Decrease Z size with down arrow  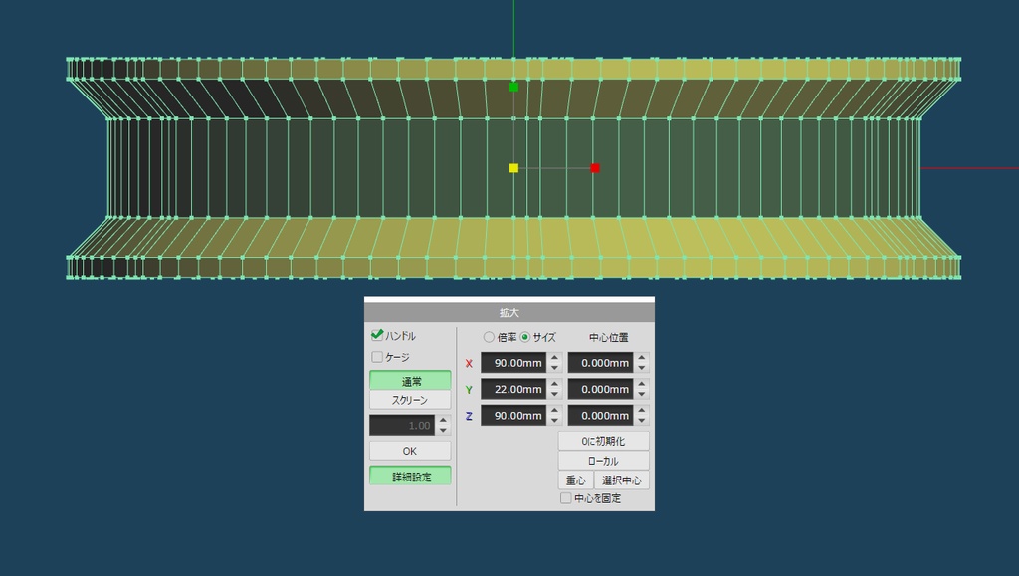(x=554, y=421)
